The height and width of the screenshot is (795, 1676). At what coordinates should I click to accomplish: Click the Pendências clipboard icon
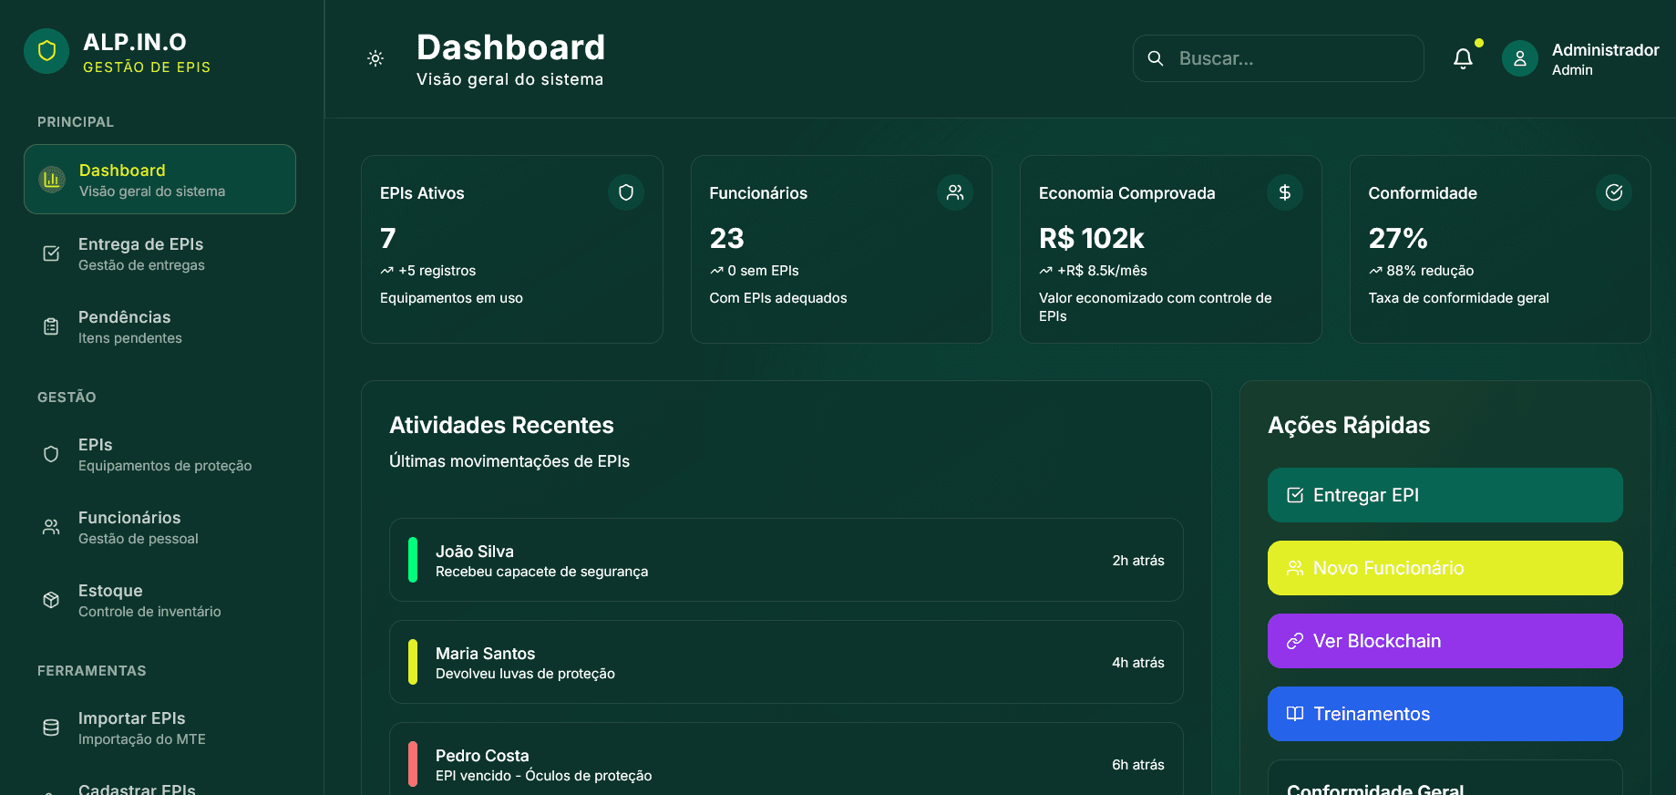(x=51, y=326)
